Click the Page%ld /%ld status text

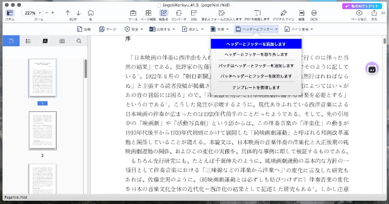click(16, 198)
